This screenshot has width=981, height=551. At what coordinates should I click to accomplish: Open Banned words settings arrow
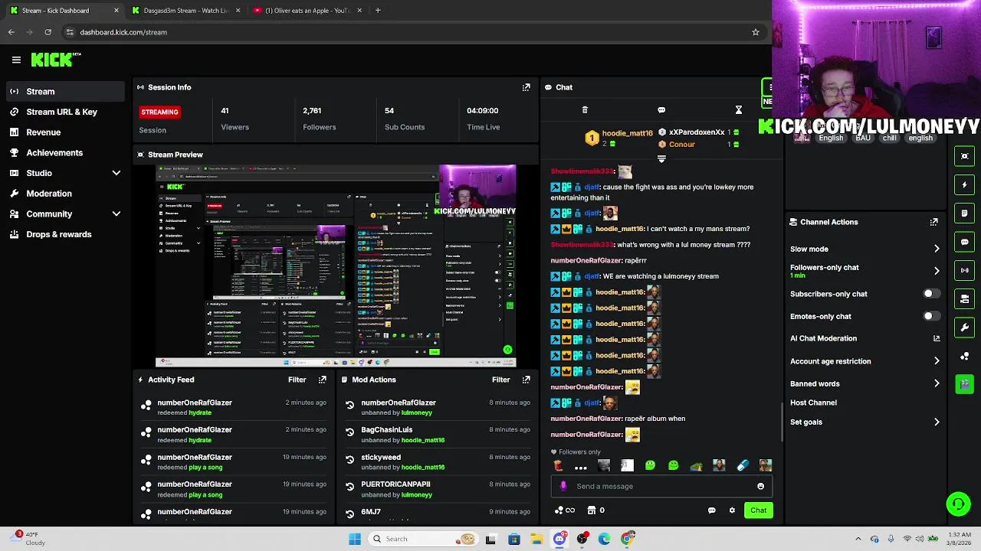(937, 383)
